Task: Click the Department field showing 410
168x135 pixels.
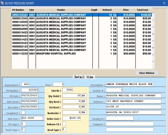Action: pyautogui.click(x=25, y=84)
